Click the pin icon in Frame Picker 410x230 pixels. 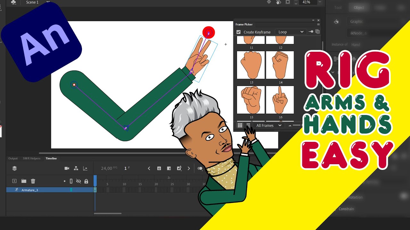(311, 32)
